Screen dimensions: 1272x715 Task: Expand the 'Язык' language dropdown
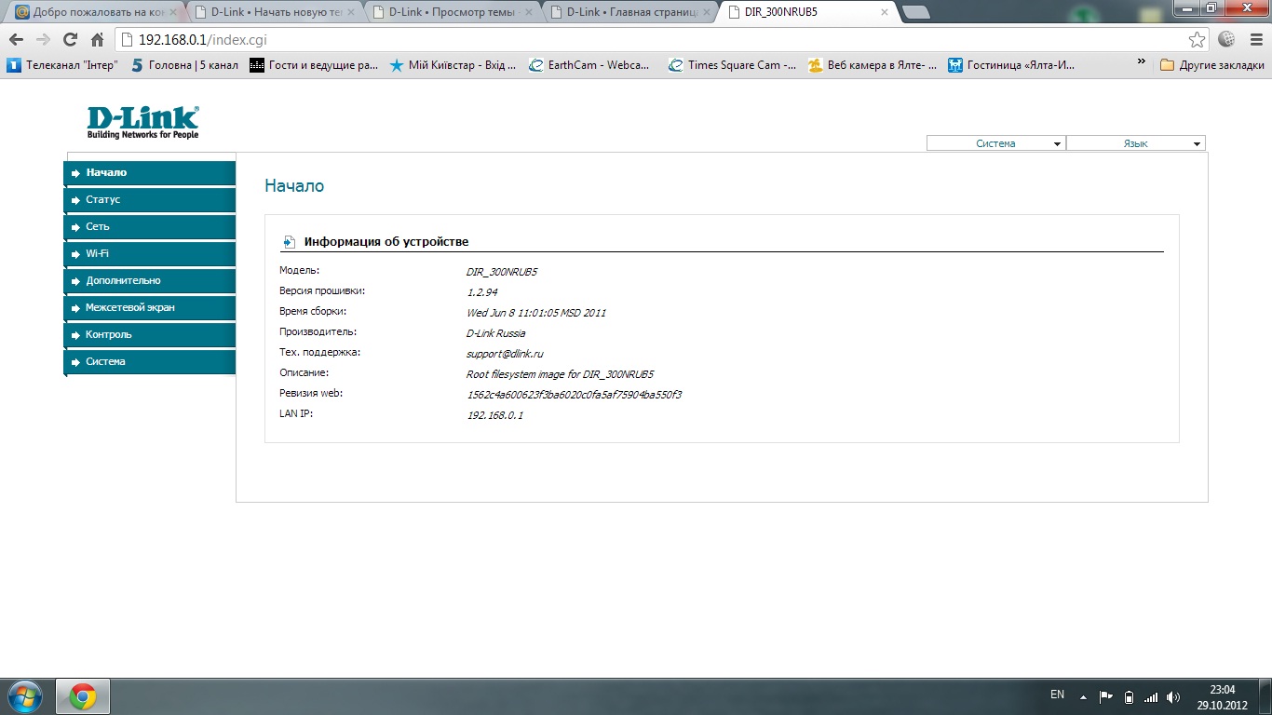(1135, 143)
